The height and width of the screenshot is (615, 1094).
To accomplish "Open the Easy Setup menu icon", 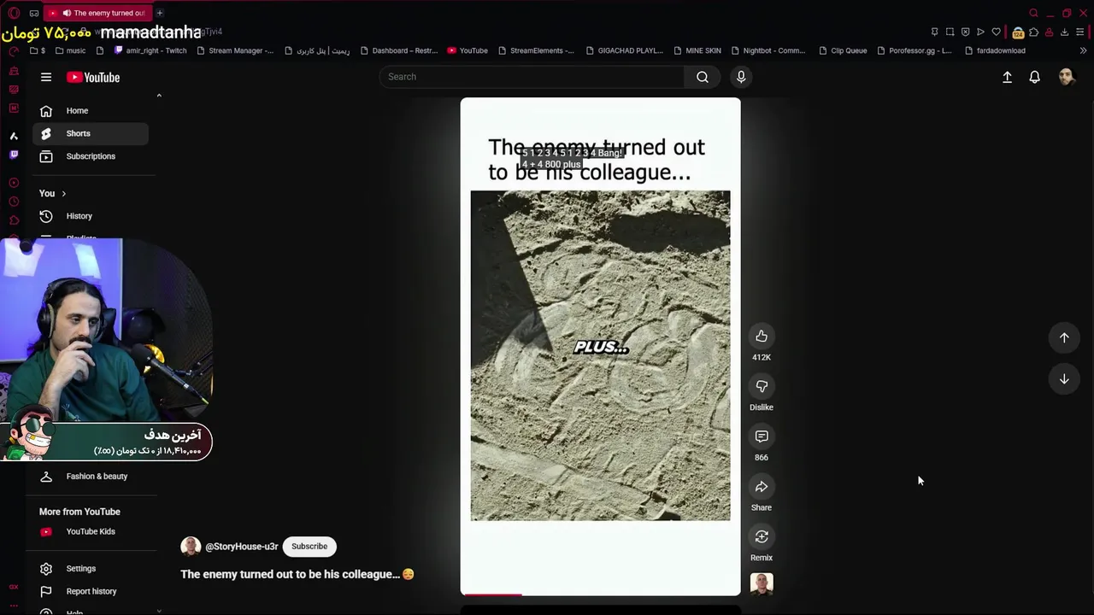I will (1080, 32).
